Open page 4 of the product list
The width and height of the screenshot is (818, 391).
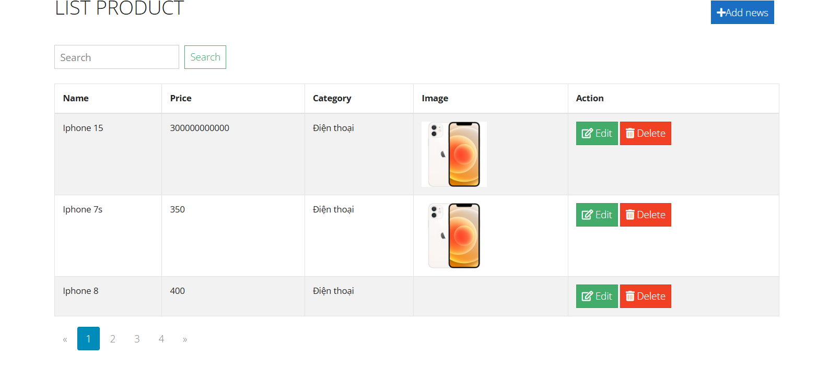161,339
